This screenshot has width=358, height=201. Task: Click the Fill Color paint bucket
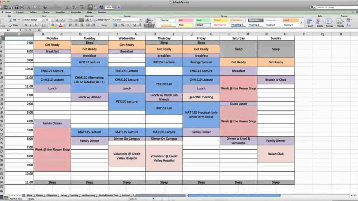53,25
